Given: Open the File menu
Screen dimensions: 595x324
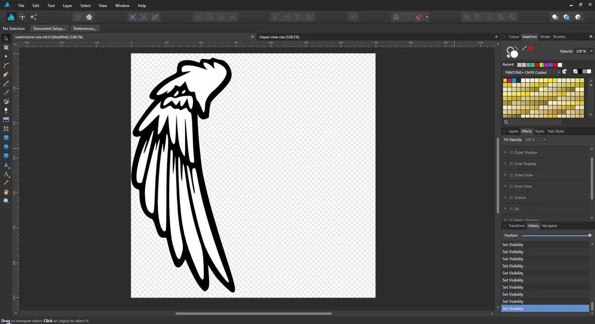Looking at the screenshot, I should point(21,6).
